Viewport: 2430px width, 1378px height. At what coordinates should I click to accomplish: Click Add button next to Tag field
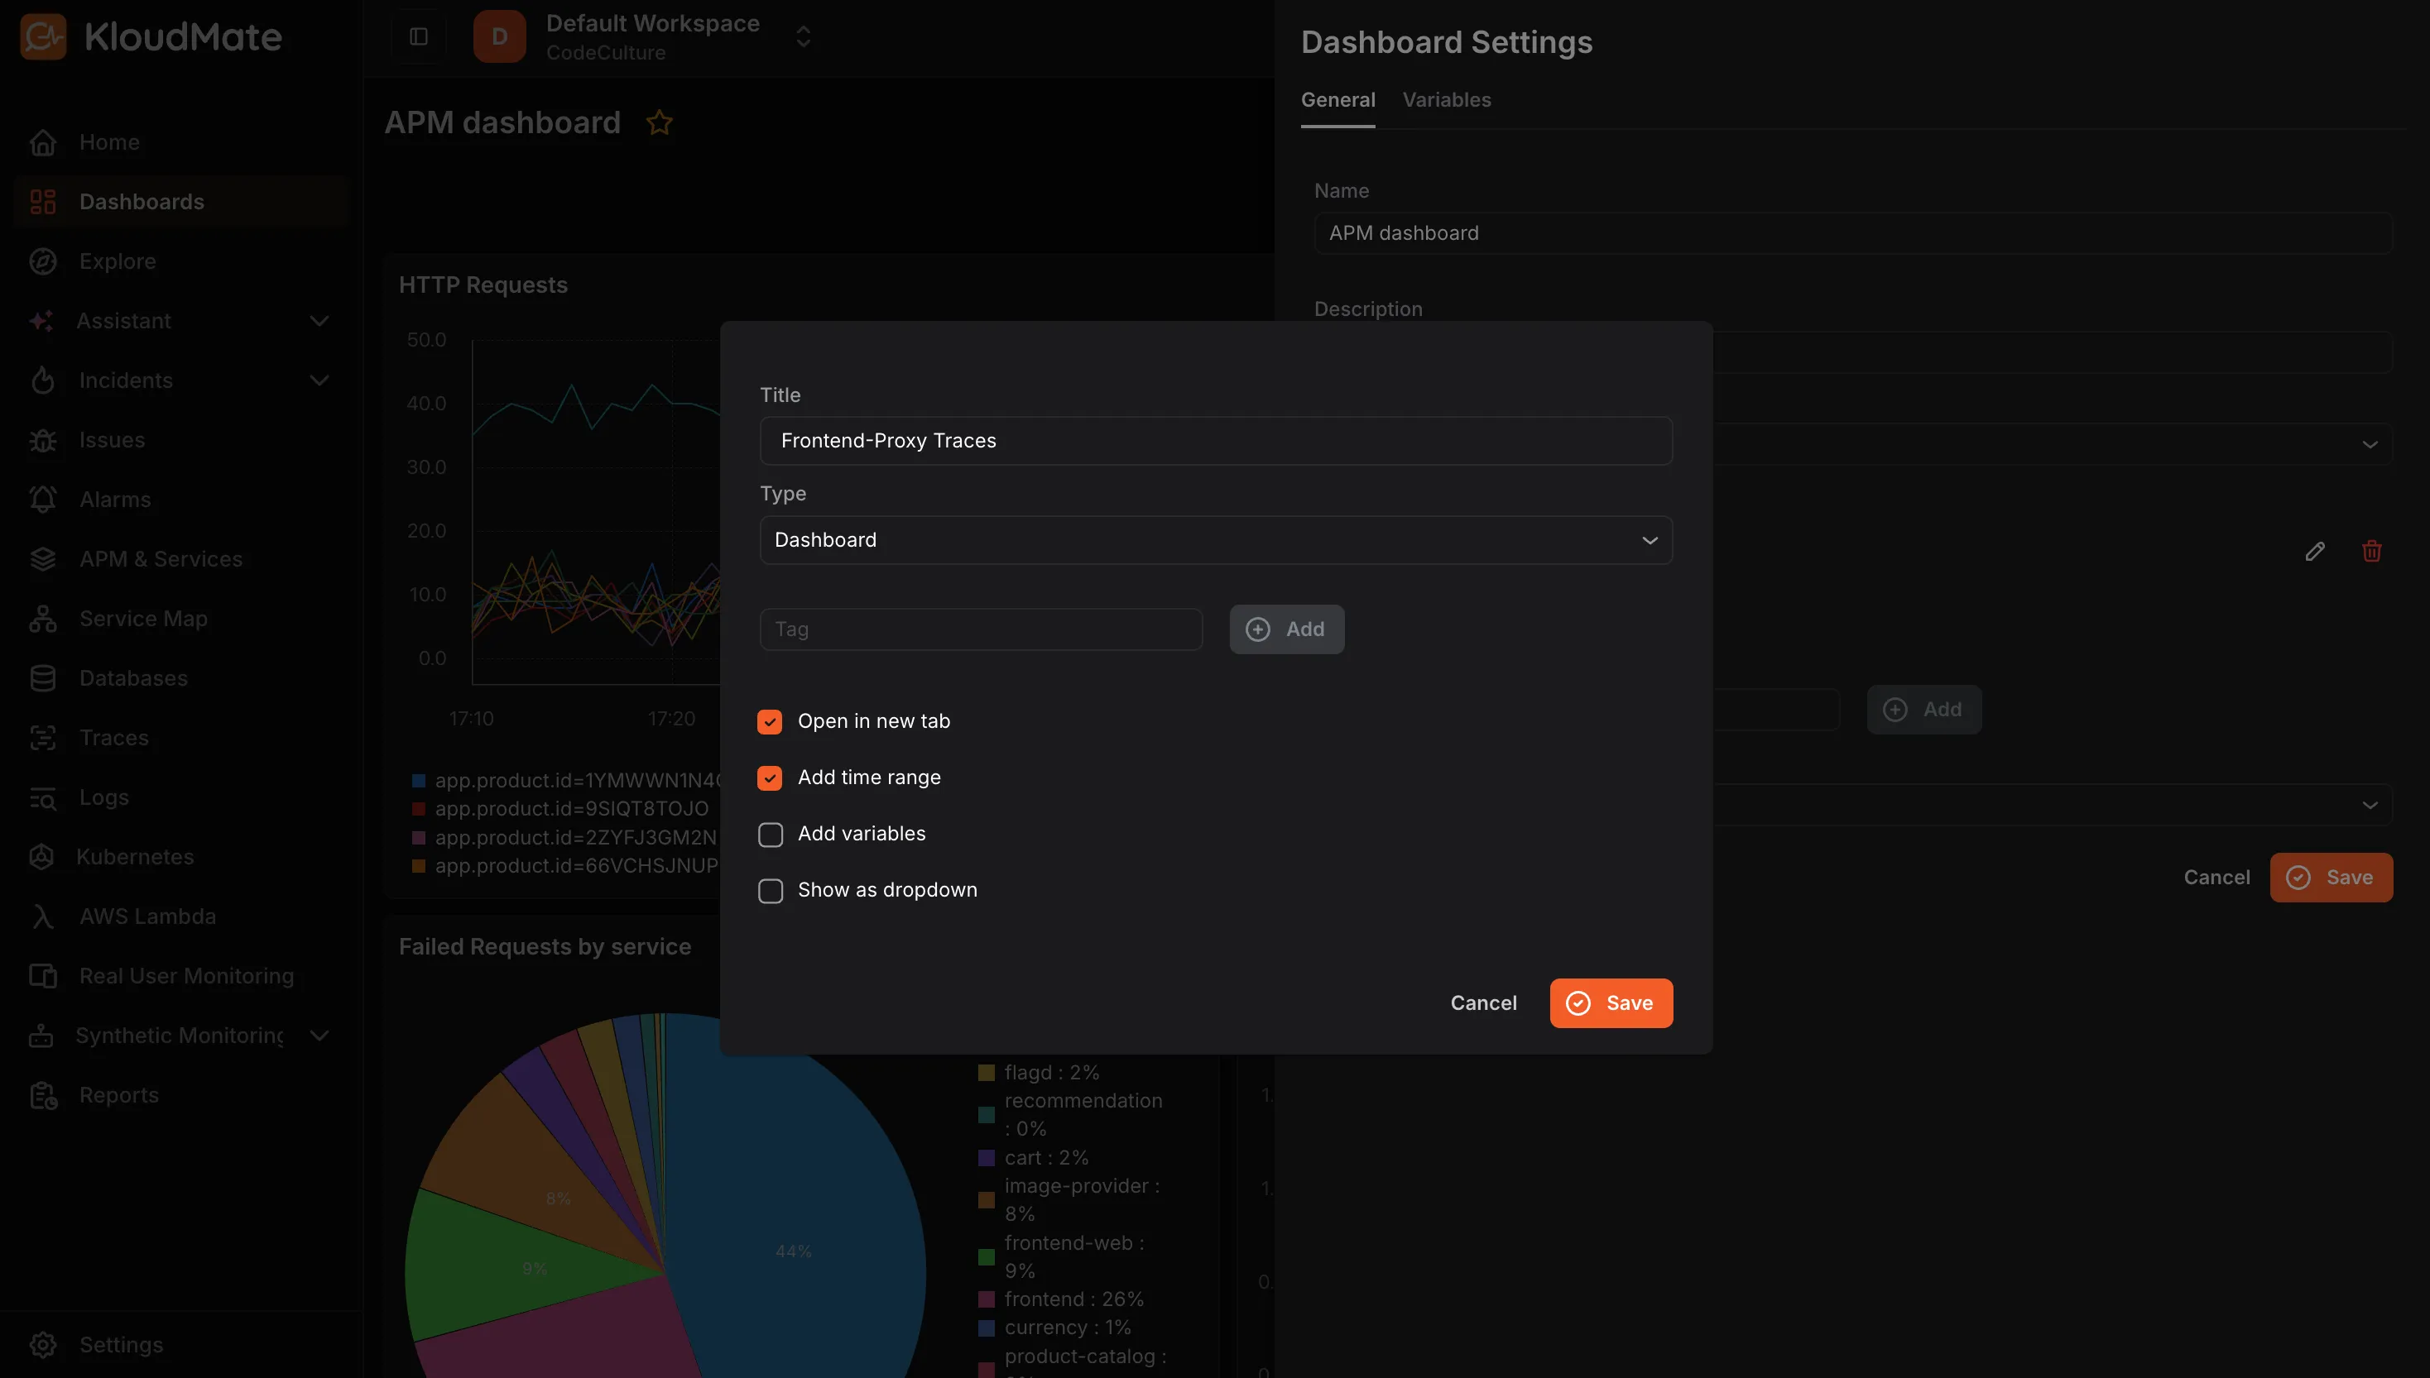1287,629
